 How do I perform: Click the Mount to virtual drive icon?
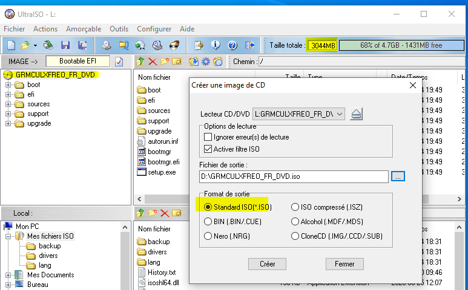157,45
